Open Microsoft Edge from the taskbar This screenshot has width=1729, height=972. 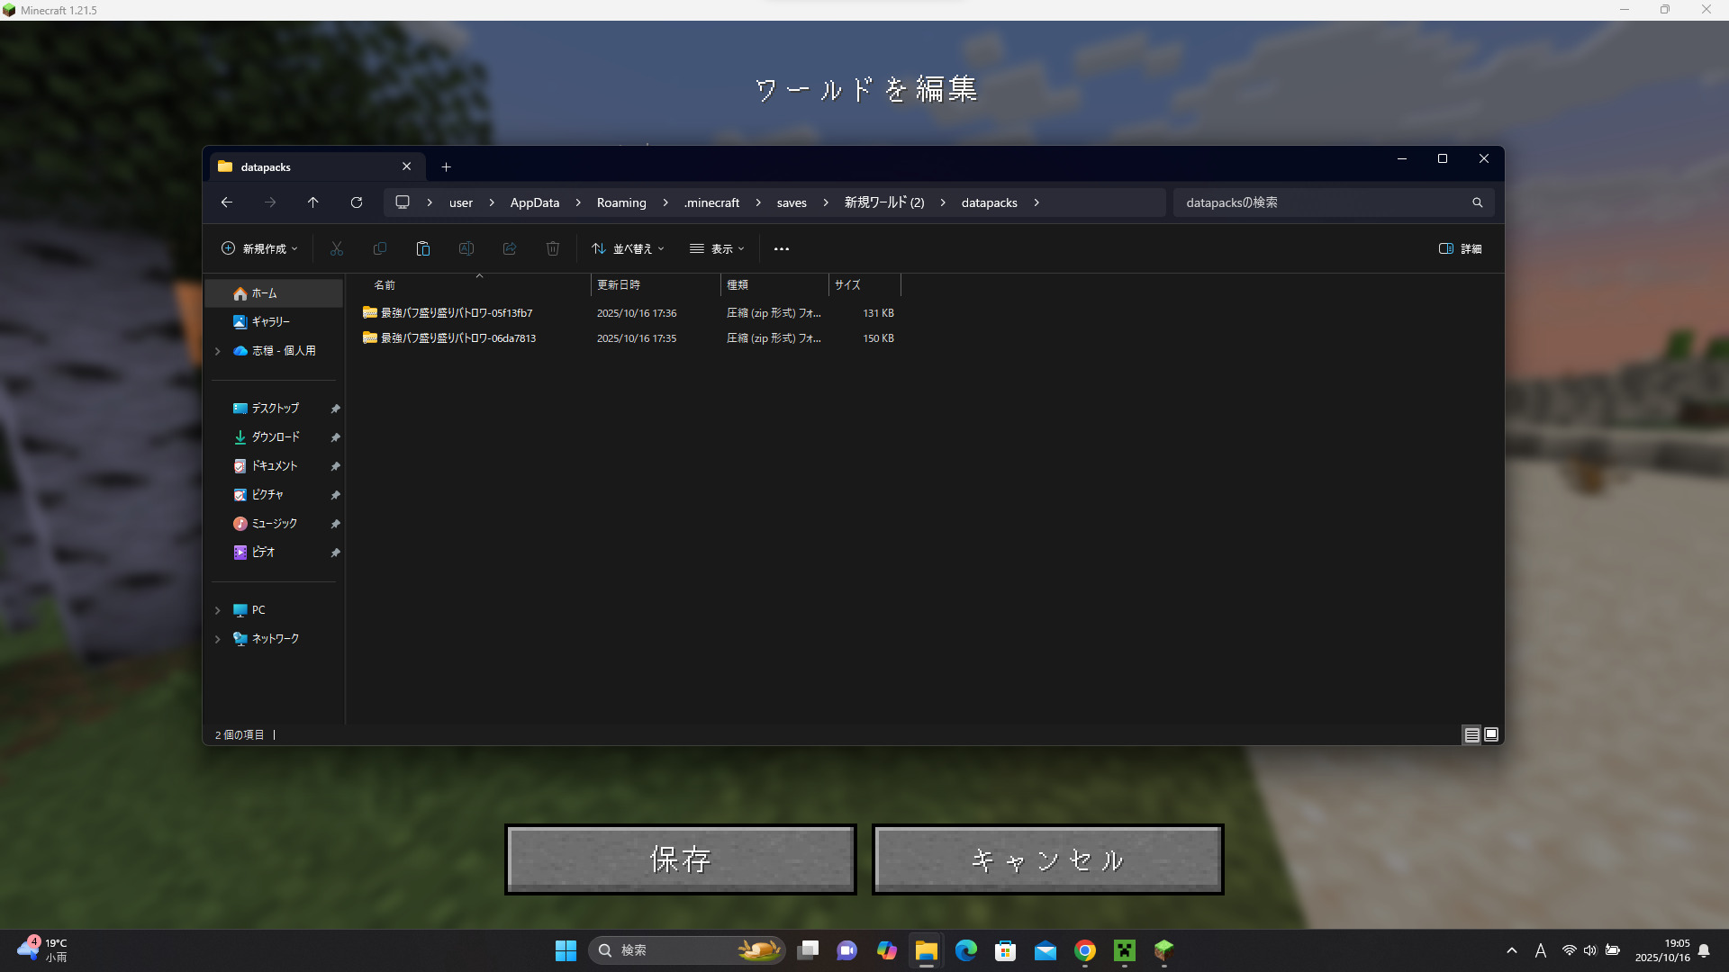click(x=965, y=950)
